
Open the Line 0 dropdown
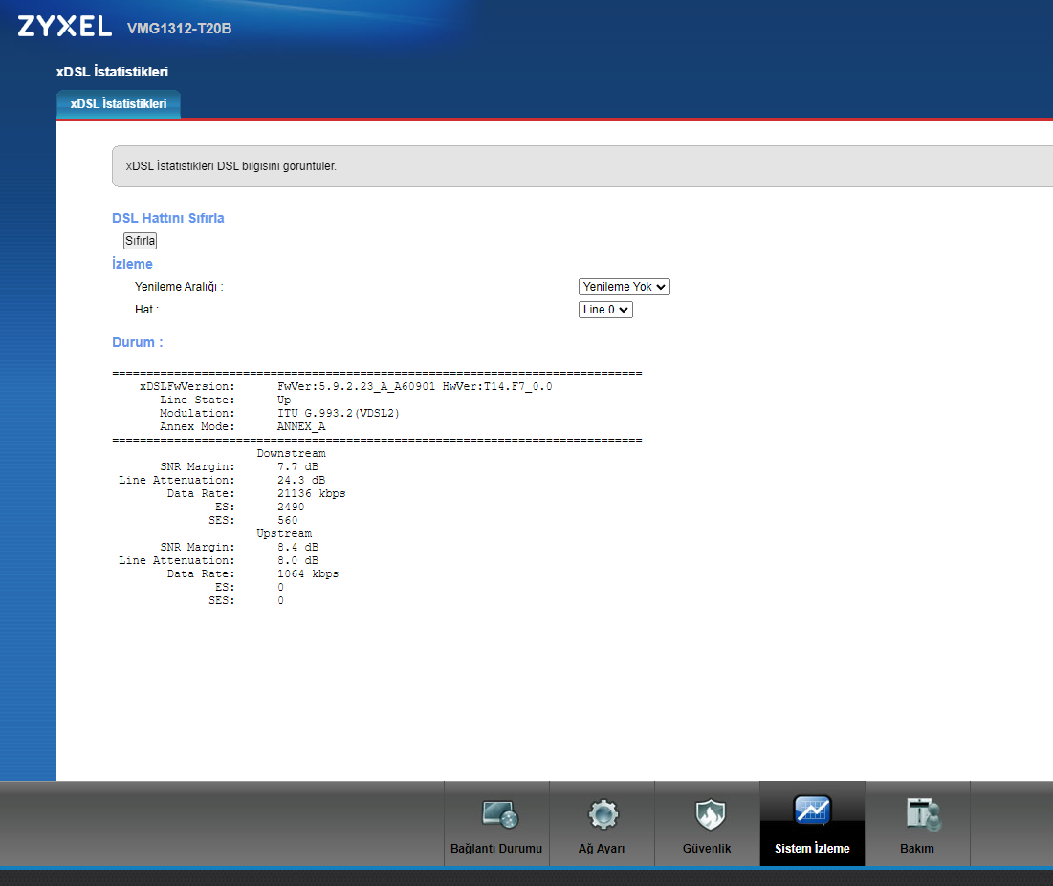coord(605,310)
